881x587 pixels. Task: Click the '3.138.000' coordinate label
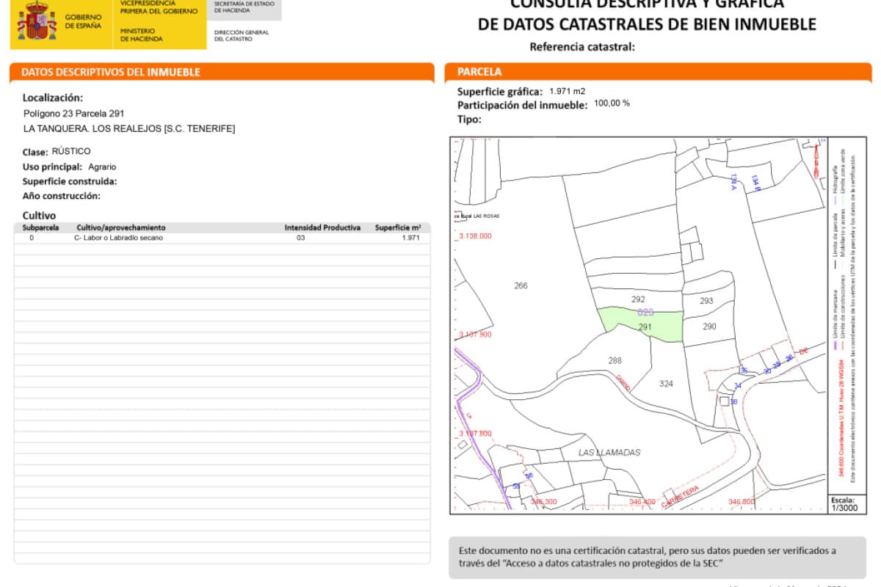475,236
